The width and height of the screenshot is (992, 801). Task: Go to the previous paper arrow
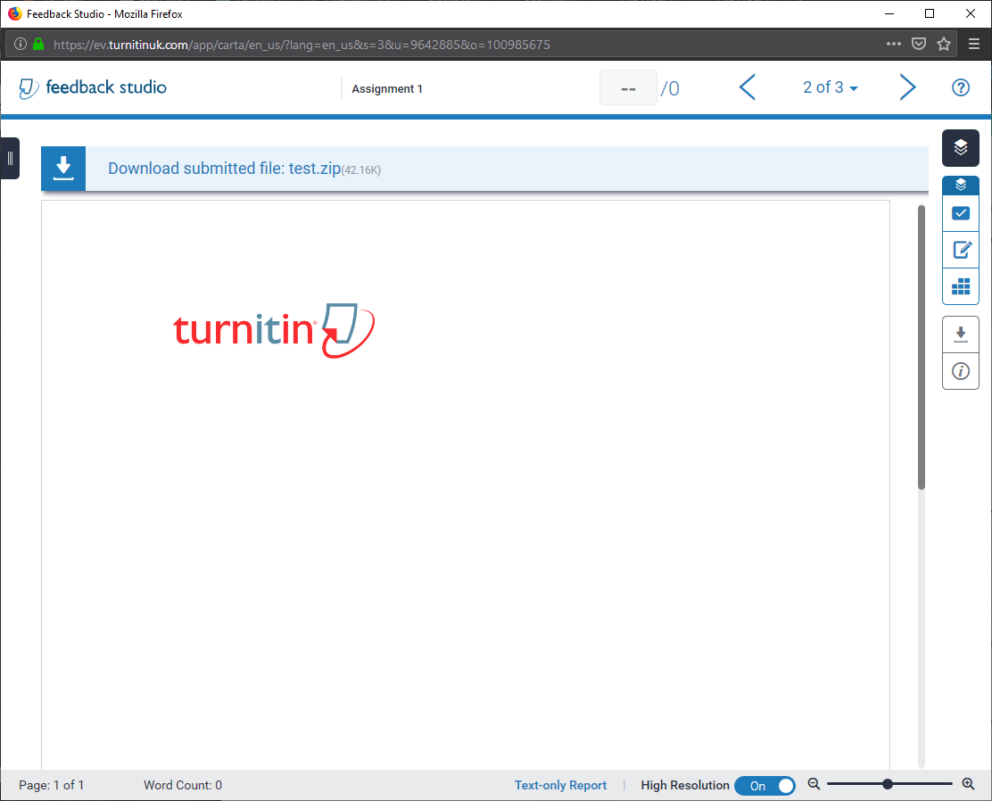(748, 87)
